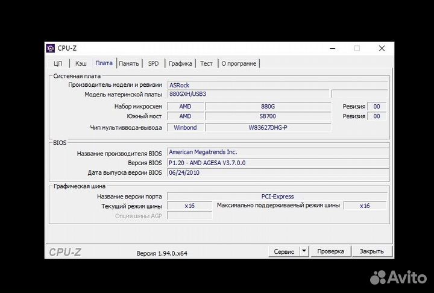Click the American Megatrends Inc. field

[278, 152]
